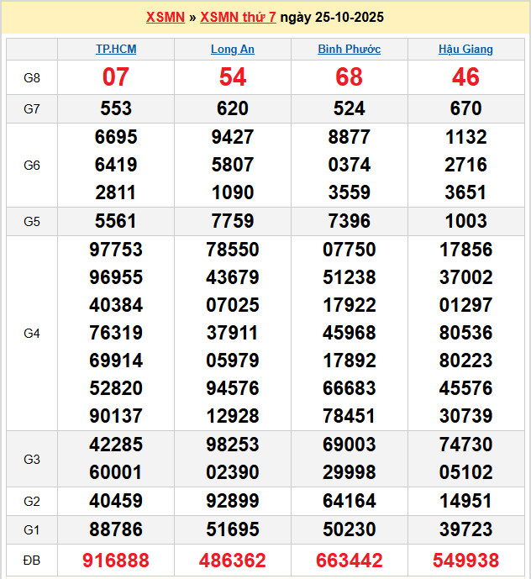Click the "XSMN thứ 7" header link
The width and height of the screenshot is (531, 579).
(239, 18)
